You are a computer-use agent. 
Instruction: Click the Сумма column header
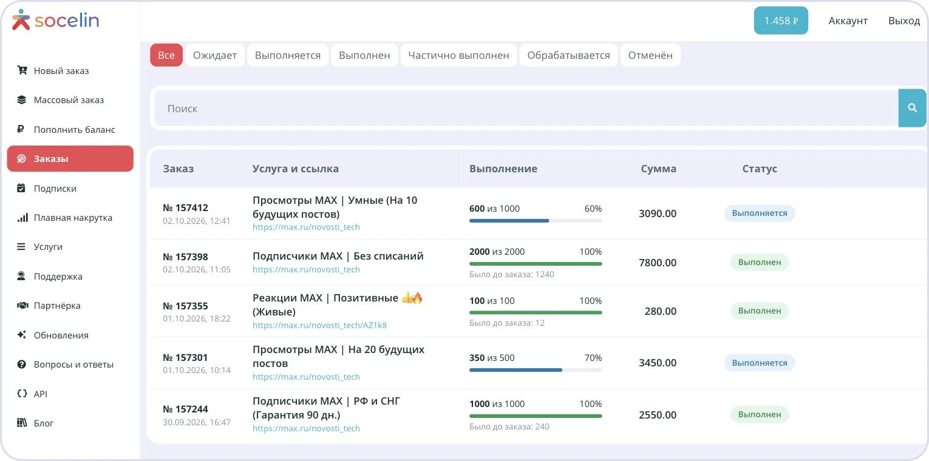pos(658,169)
